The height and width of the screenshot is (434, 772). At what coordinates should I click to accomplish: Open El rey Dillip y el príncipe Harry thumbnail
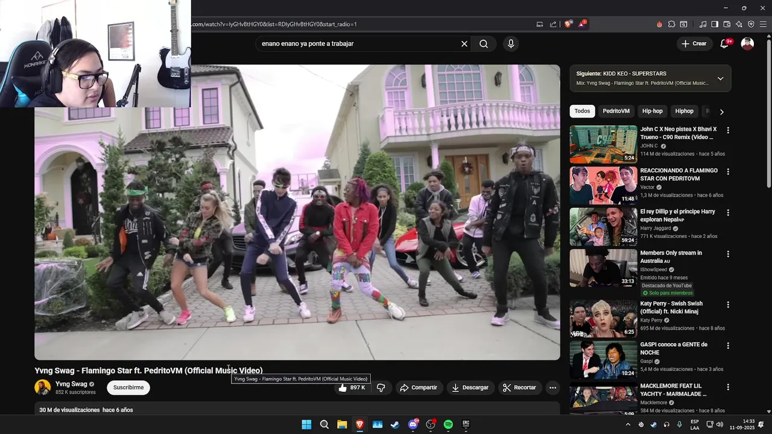pyautogui.click(x=603, y=227)
